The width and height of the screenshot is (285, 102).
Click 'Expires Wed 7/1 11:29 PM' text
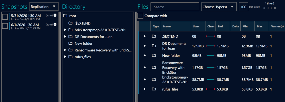point(26,28)
